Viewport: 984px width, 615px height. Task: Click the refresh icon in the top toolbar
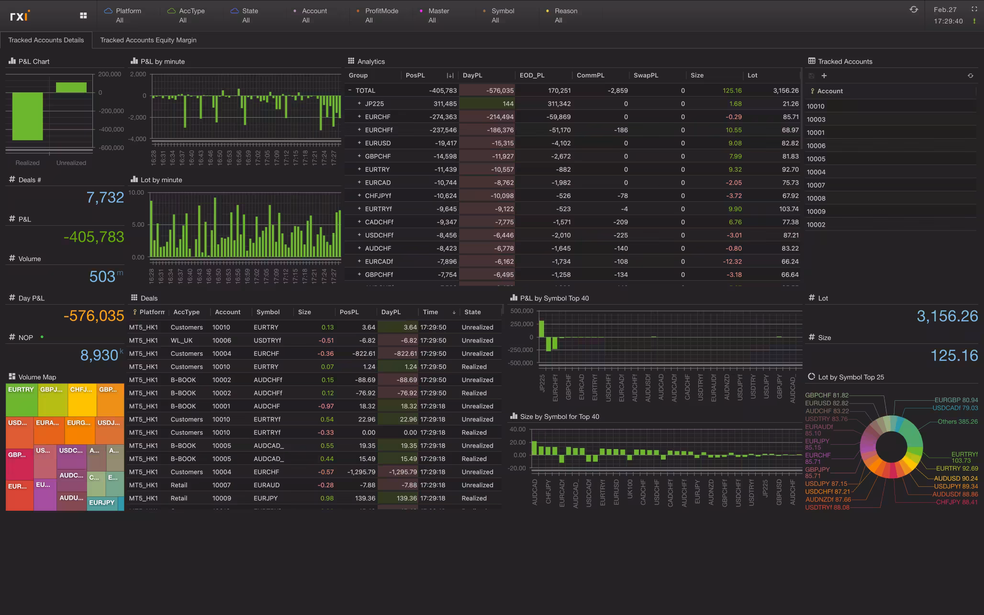click(x=914, y=9)
